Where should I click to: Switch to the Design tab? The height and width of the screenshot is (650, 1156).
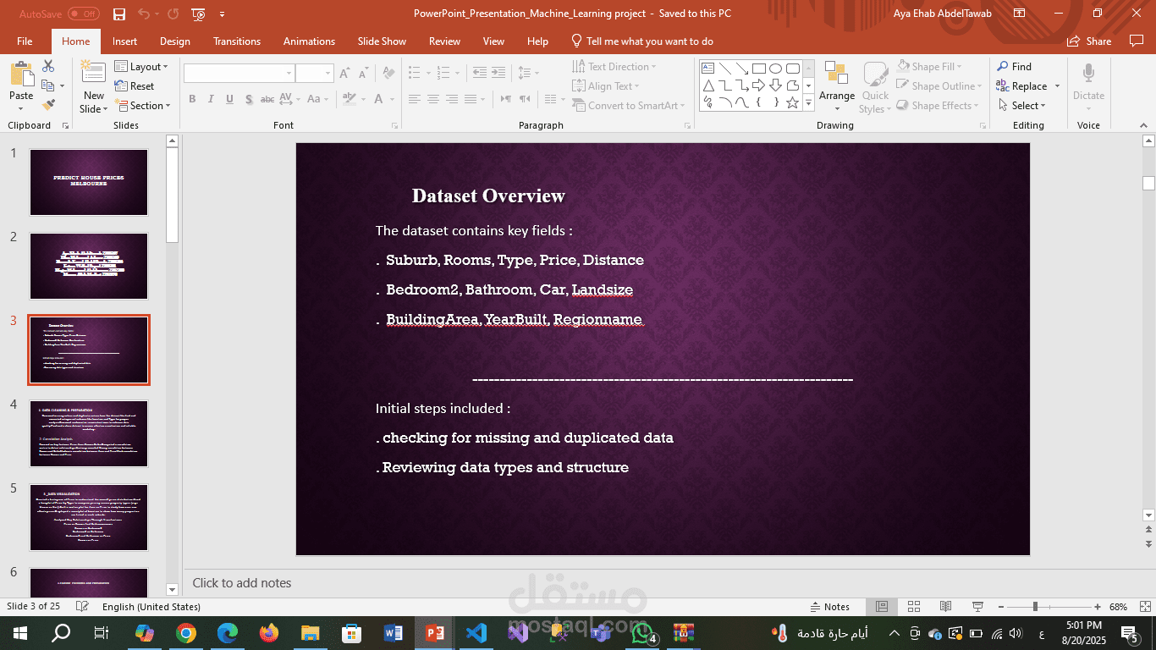pos(175,41)
